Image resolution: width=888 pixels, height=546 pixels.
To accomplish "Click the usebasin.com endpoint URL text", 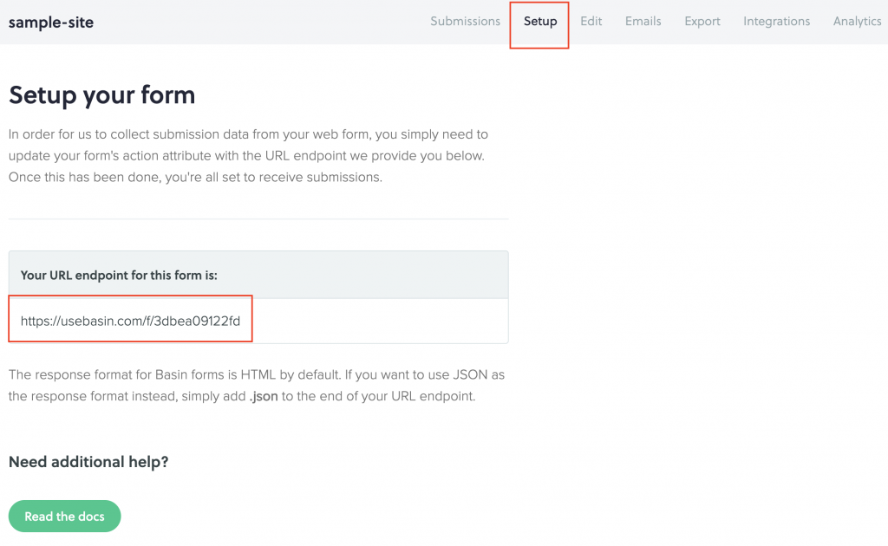I will [x=130, y=321].
